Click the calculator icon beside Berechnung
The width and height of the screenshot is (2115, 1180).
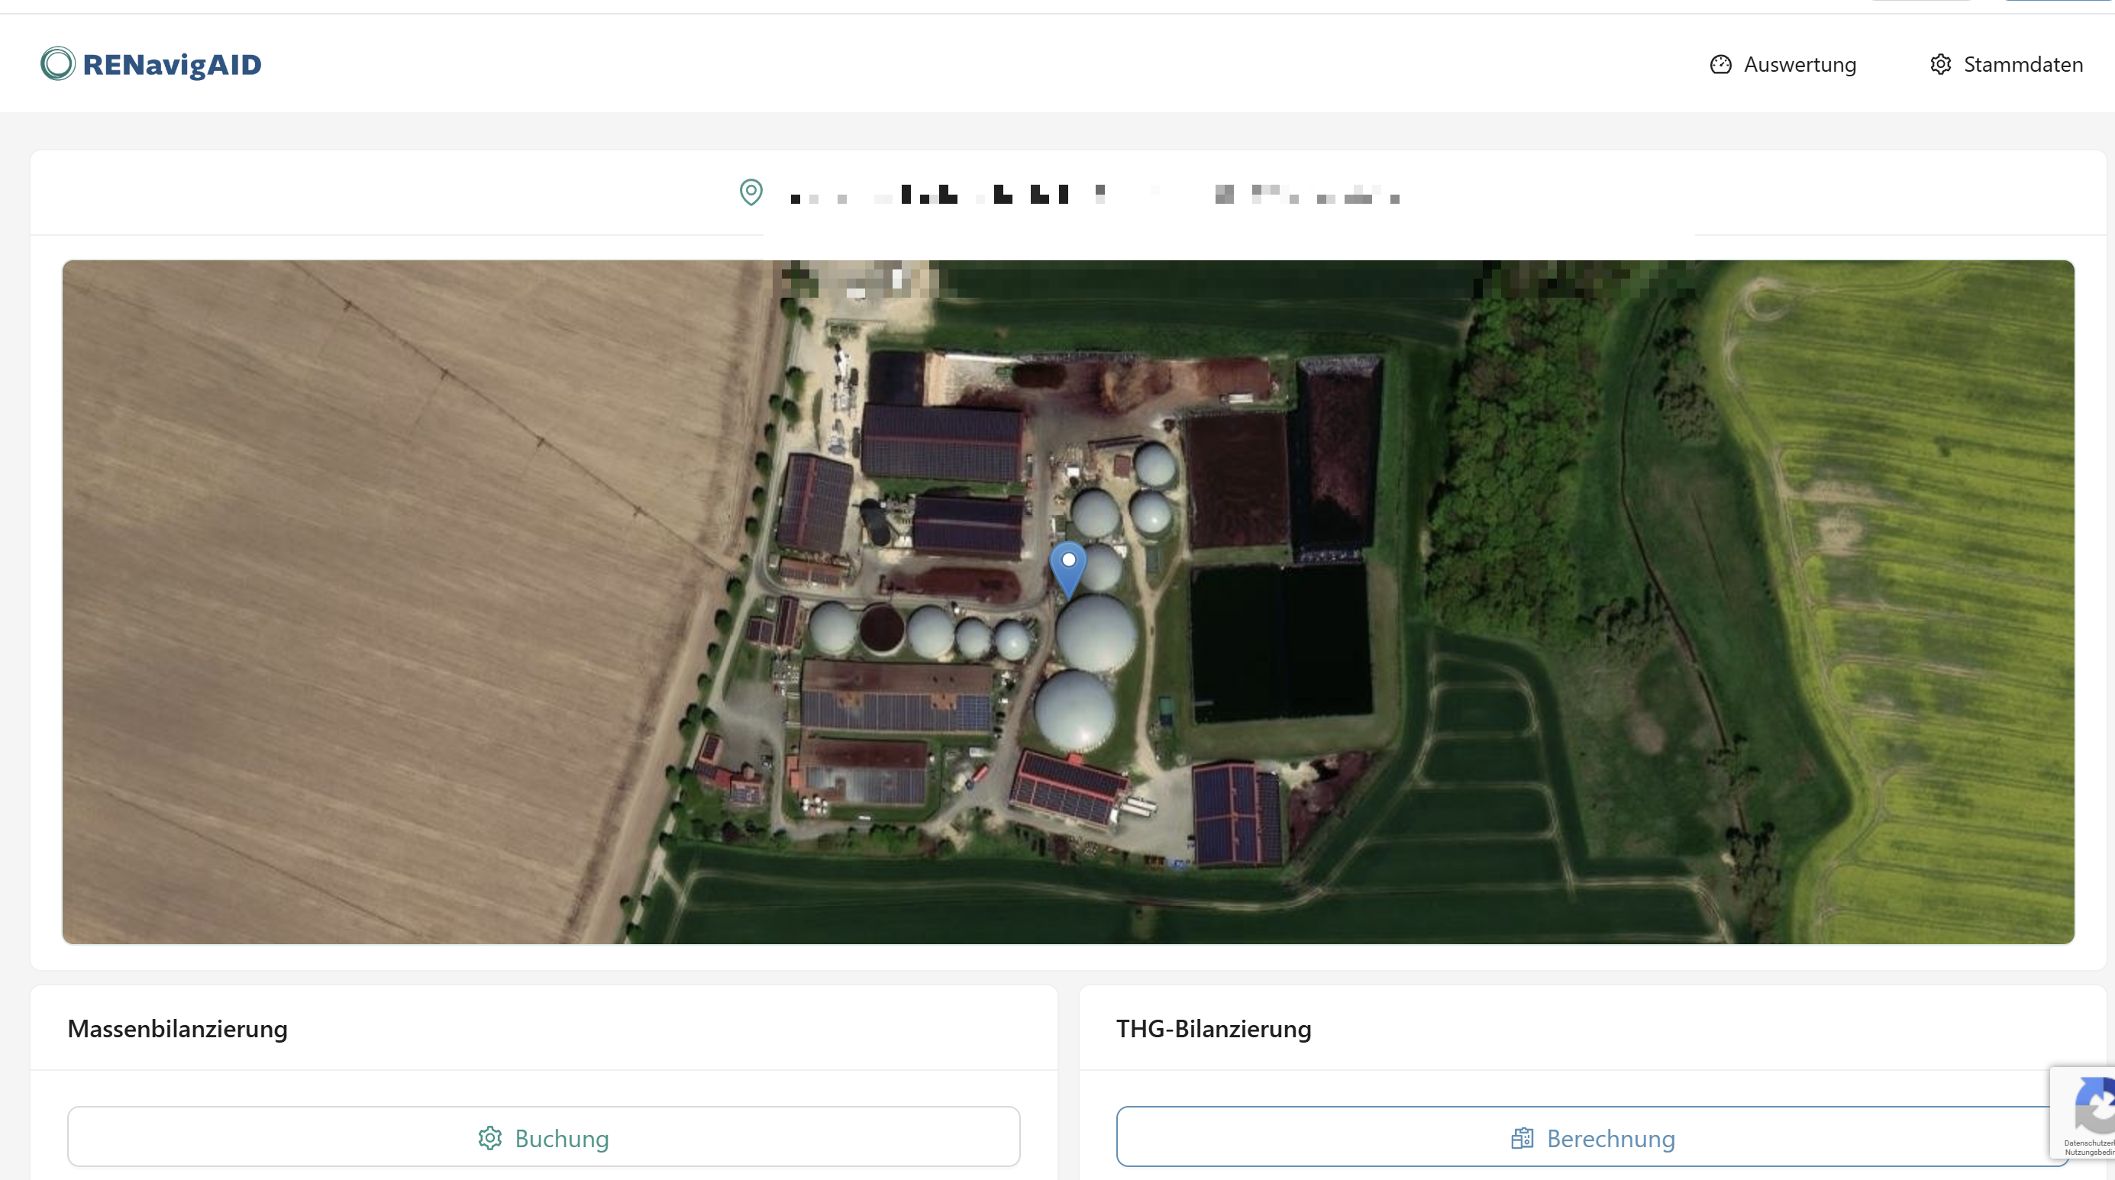point(1522,1137)
